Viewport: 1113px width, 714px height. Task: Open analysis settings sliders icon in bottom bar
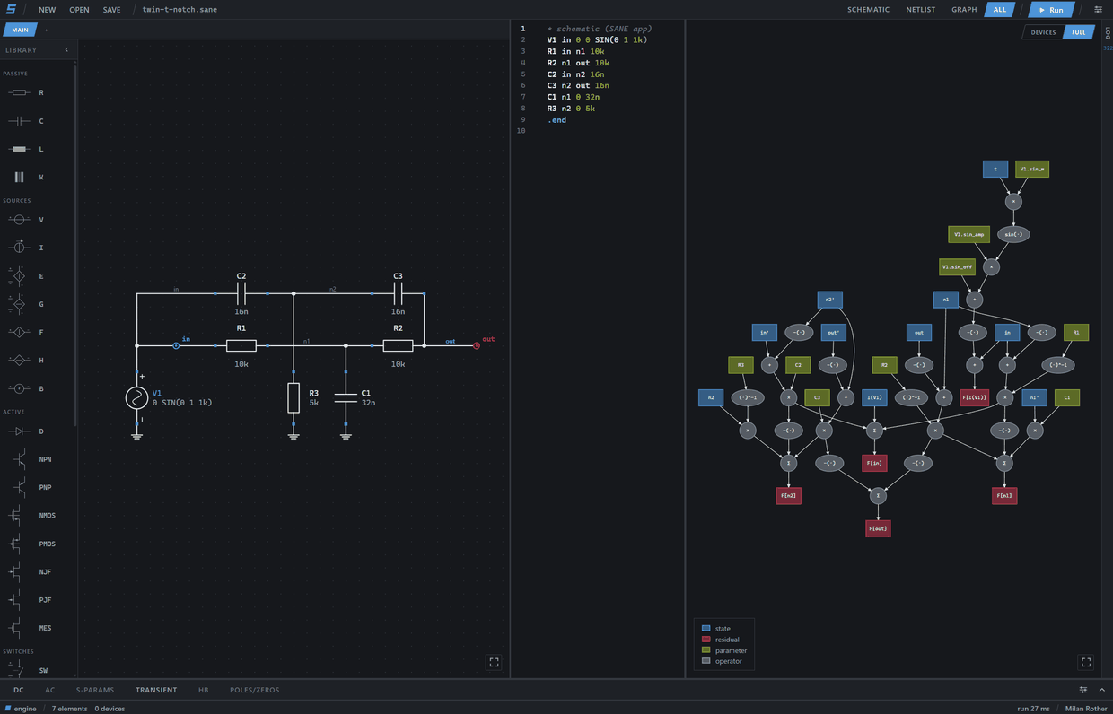[x=1083, y=690]
